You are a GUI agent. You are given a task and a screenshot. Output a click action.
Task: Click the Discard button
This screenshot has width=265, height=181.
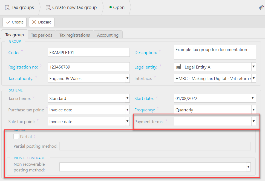coord(41,22)
